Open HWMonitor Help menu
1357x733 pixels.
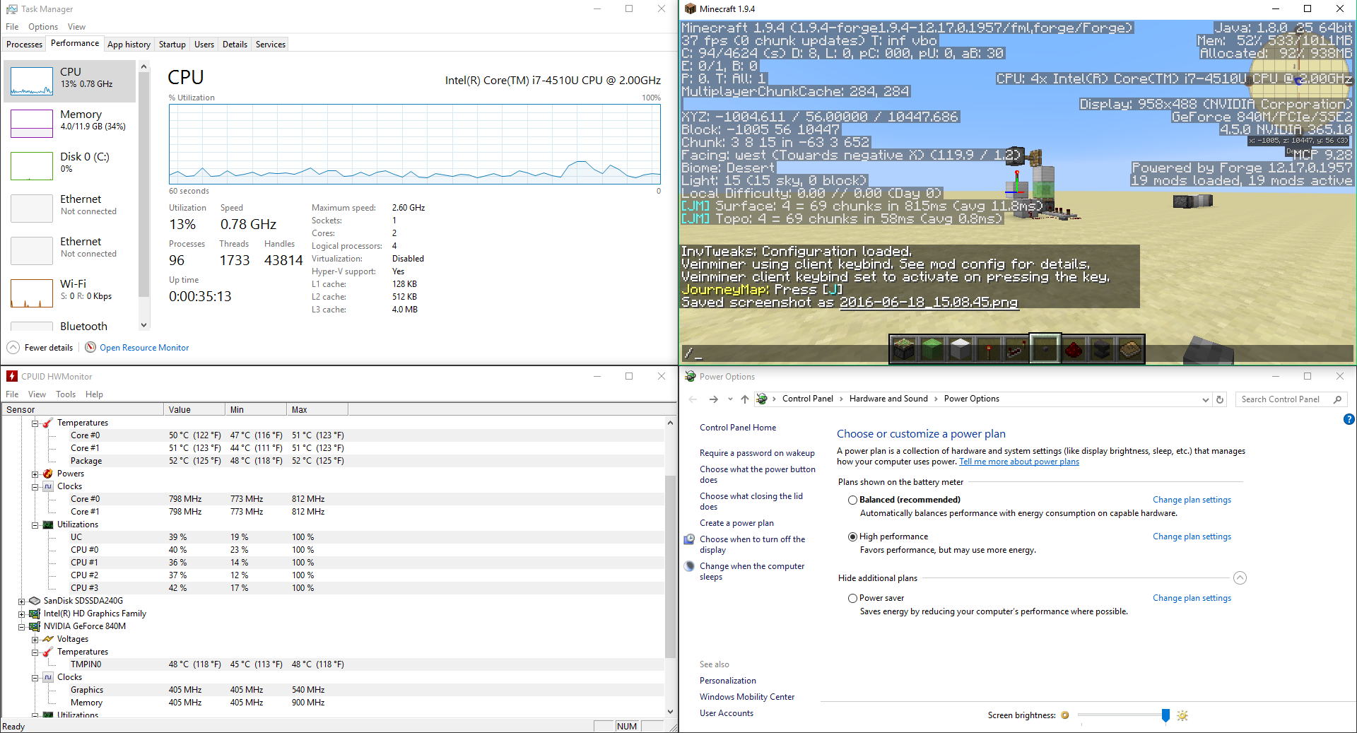click(94, 394)
